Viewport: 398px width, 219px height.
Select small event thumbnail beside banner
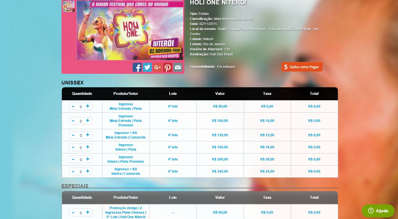click(x=69, y=6)
